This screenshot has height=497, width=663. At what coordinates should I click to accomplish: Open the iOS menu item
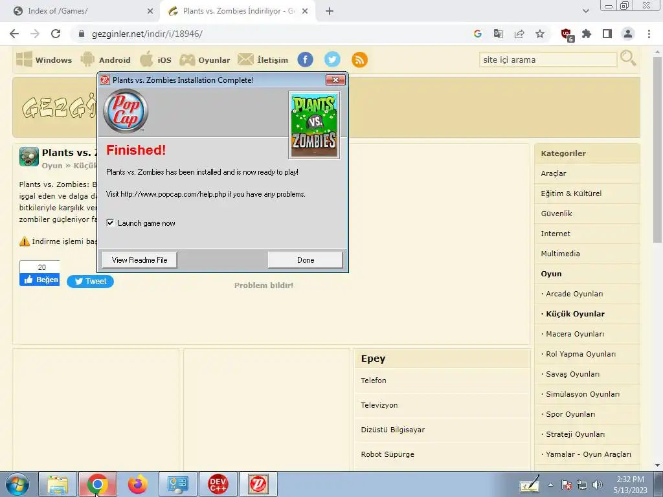click(155, 60)
